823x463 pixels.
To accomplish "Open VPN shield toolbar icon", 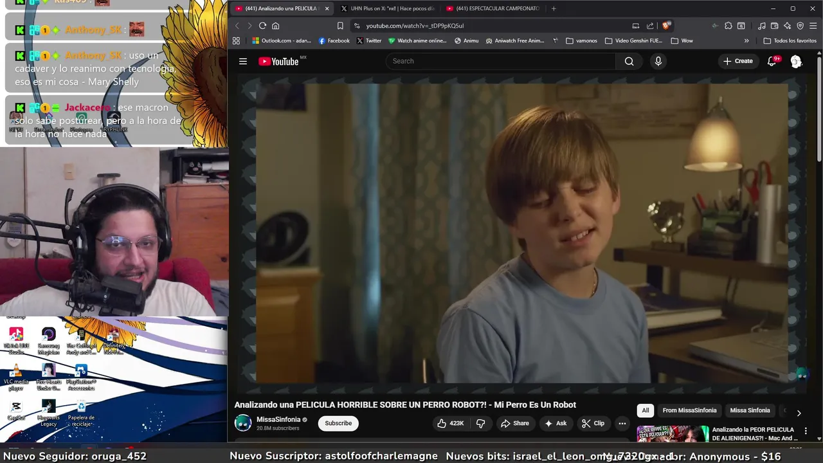I will pyautogui.click(x=800, y=26).
